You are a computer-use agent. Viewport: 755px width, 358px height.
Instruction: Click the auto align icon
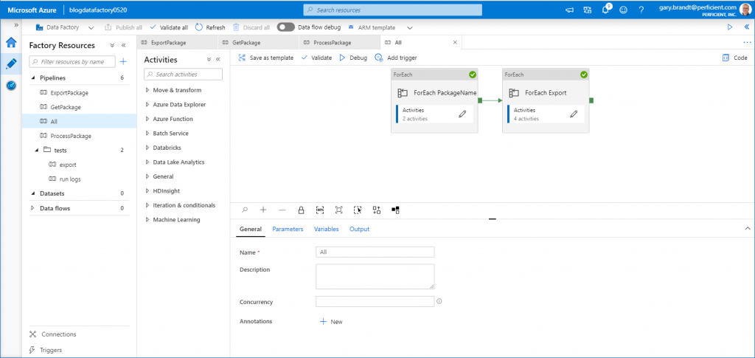point(377,210)
